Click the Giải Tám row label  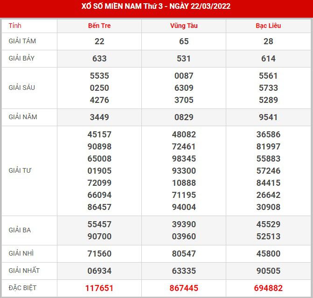[22, 41]
